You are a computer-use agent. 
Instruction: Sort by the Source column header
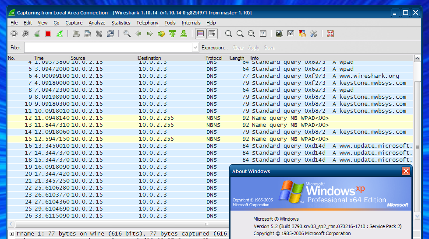pos(103,58)
